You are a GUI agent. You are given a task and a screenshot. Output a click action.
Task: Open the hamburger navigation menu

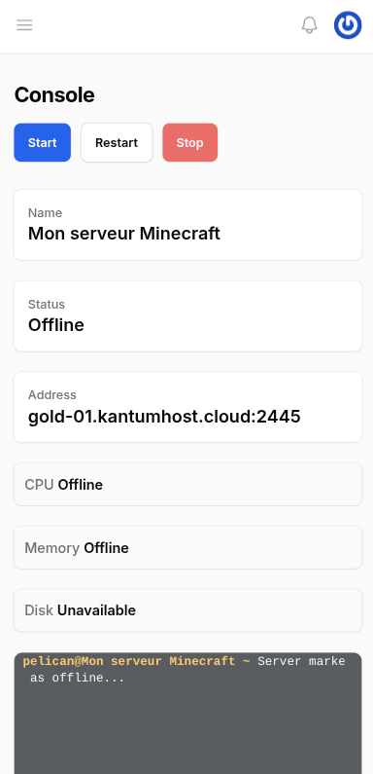(x=24, y=24)
